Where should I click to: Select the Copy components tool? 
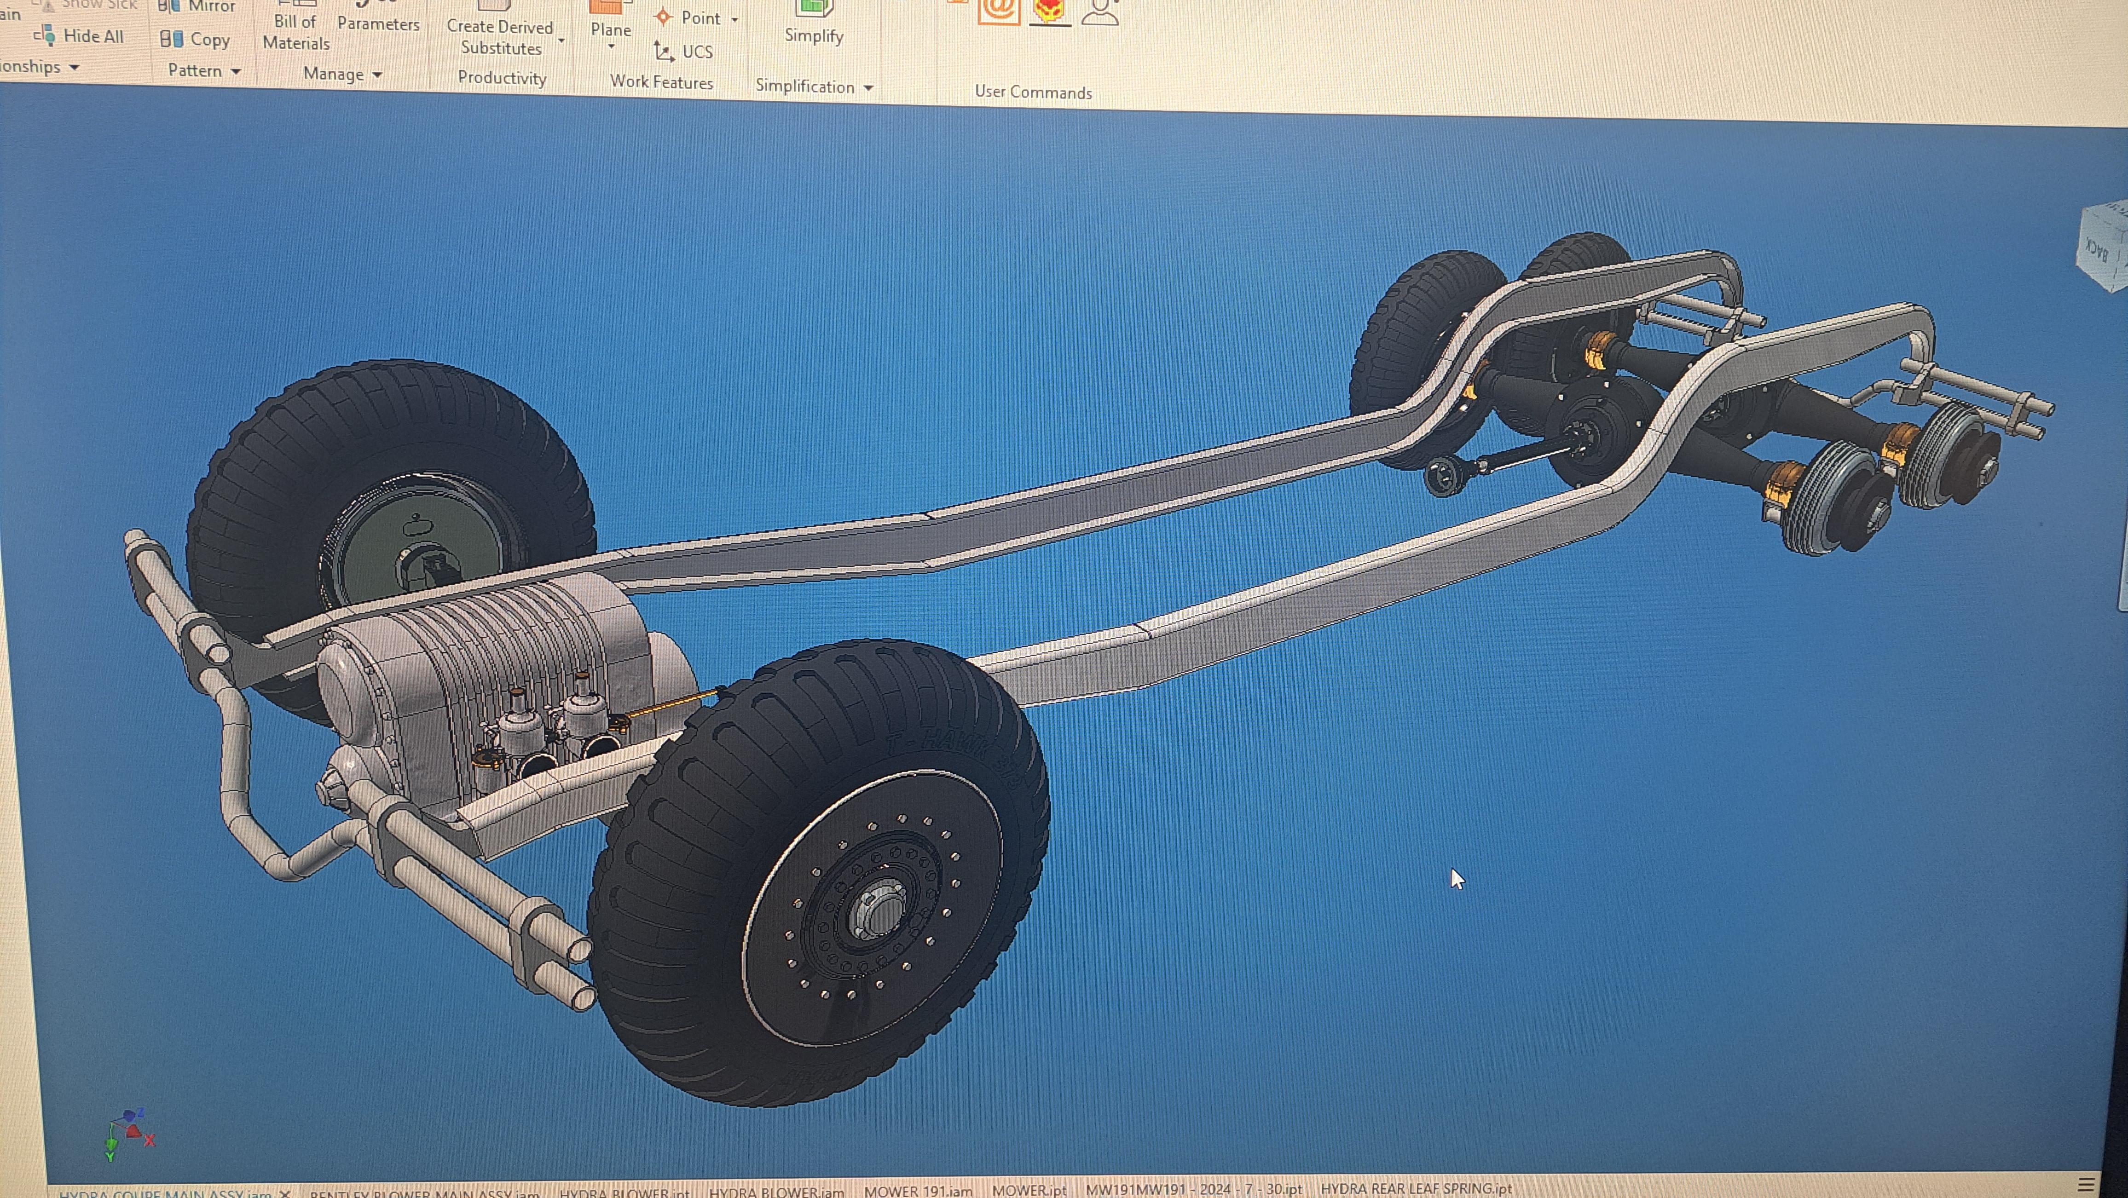coord(195,39)
